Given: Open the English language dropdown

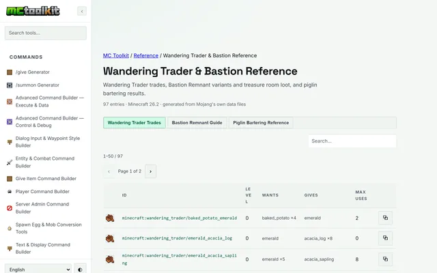Looking at the screenshot, I should click(38, 270).
